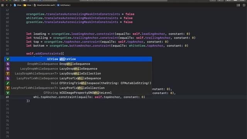Place cursor on 'whiteView.translatesAutoresizingMaskIntoConstraints' line
Screen dimensions: 247x139
coord(79,18)
